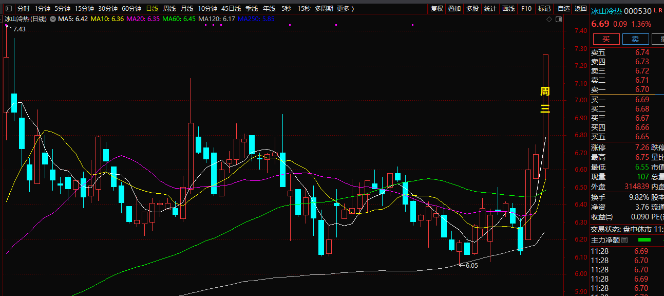
Task: Switch to the 年线 yearly tab
Action: tap(269, 8)
